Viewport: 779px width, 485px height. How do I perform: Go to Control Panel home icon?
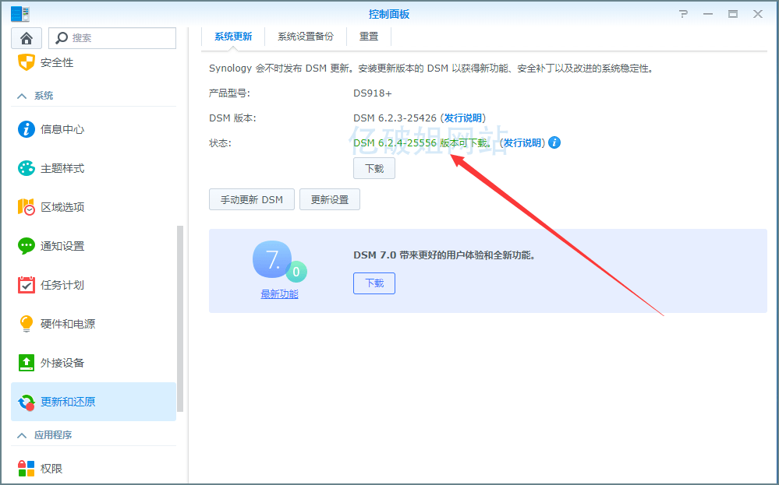click(27, 38)
